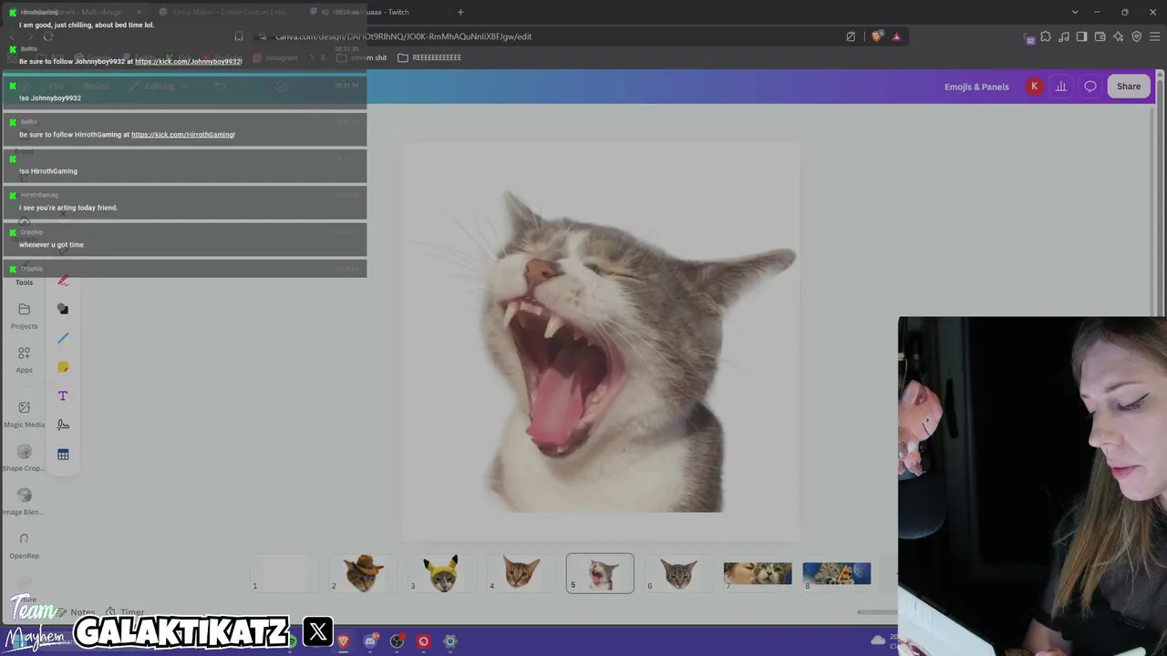Select the Table tool
1167x656 pixels.
63,455
